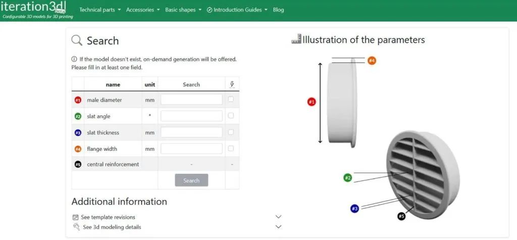This screenshot has width=517, height=240.
Task: Click the blue #3 slat thickness badge in the table
Action: click(78, 133)
